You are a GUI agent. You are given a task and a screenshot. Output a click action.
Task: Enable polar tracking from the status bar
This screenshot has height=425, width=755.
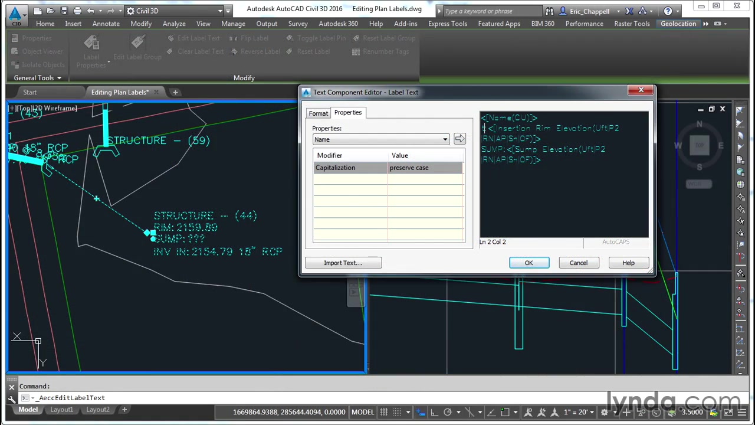tap(448, 411)
